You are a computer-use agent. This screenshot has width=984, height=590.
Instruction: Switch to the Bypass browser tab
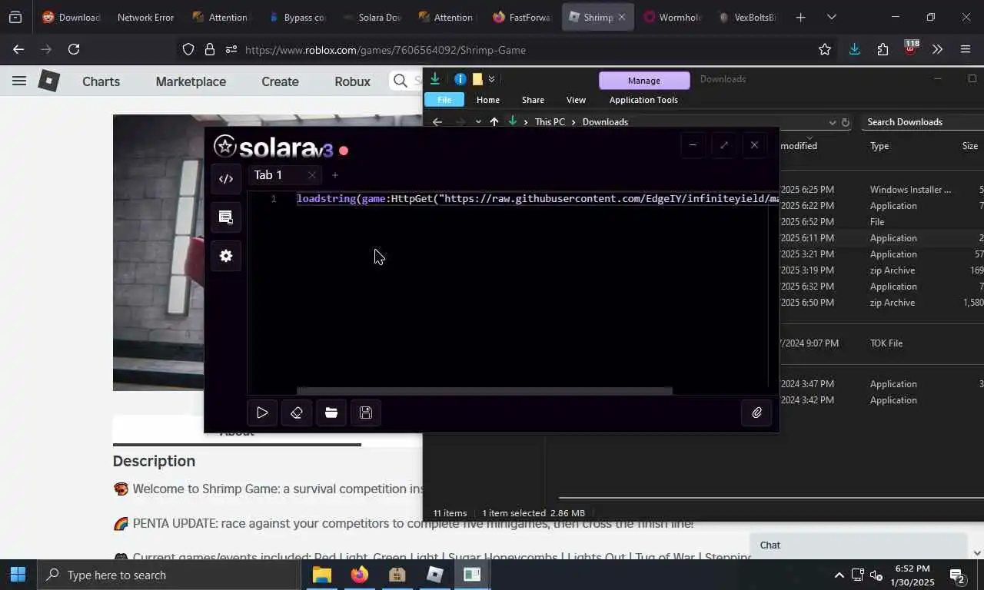(x=298, y=17)
